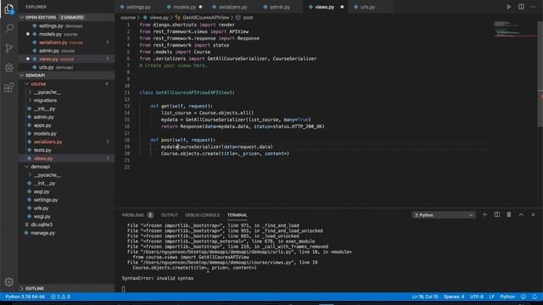Open the Source Control view
Image resolution: width=543 pixels, height=305 pixels.
click(x=9, y=48)
